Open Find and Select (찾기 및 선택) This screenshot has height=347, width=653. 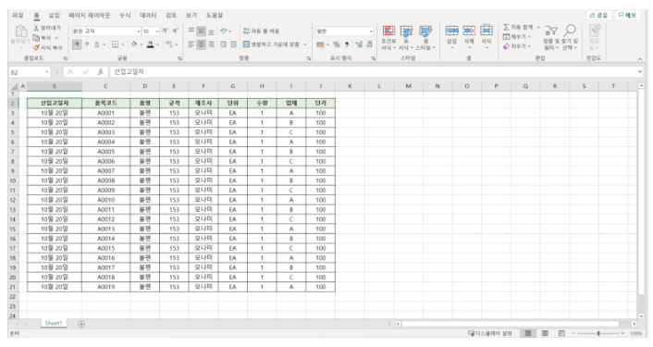(570, 38)
